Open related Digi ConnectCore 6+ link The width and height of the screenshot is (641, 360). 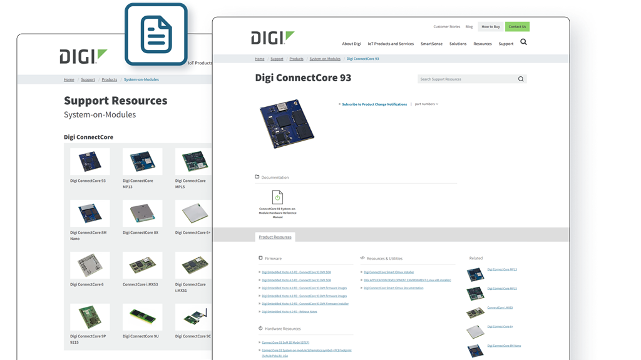click(500, 326)
